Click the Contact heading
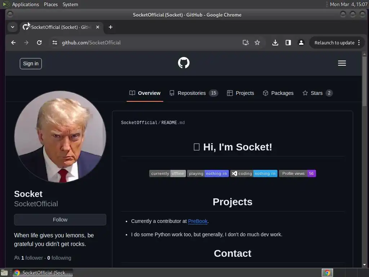The width and height of the screenshot is (369, 277). [x=232, y=254]
